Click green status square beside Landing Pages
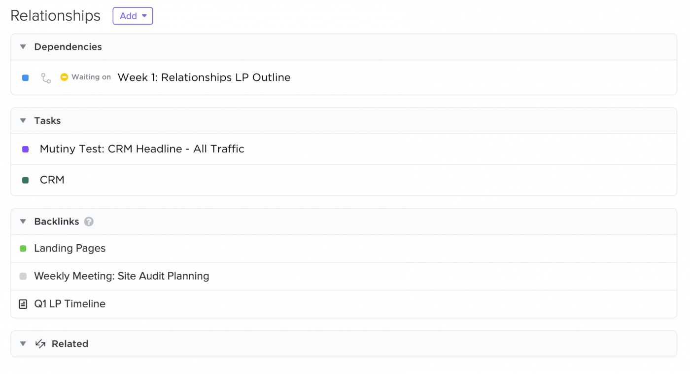690x374 pixels. [x=23, y=249]
